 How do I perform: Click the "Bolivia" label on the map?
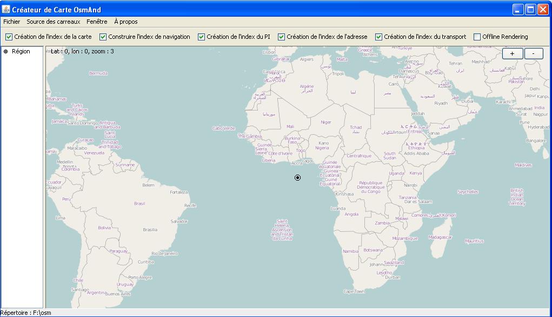pyautogui.click(x=104, y=228)
